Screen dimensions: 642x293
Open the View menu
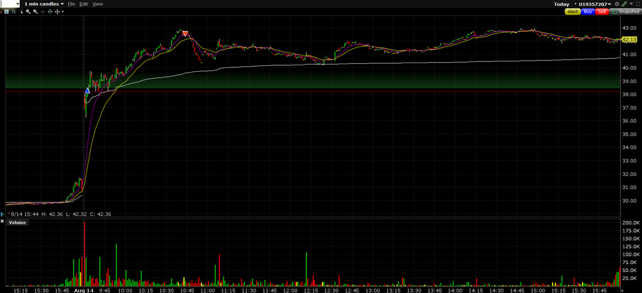click(x=98, y=4)
